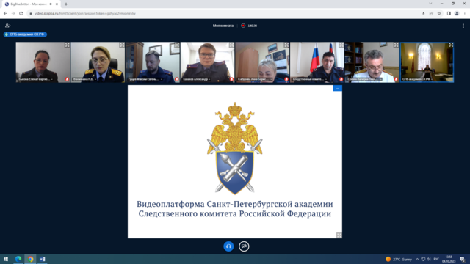Open Сабурова Анна webcam name dropdown
Screen dimensions: 470x264
tap(255, 79)
